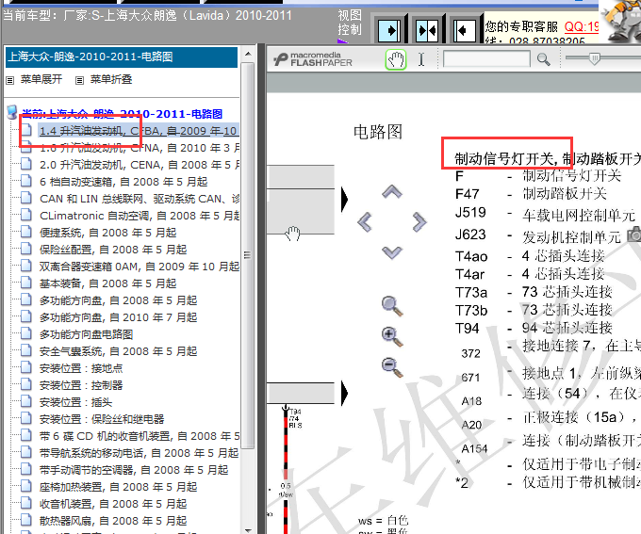The image size is (641, 534).
Task: Open 收音机装置 document
Action: [x=113, y=504]
